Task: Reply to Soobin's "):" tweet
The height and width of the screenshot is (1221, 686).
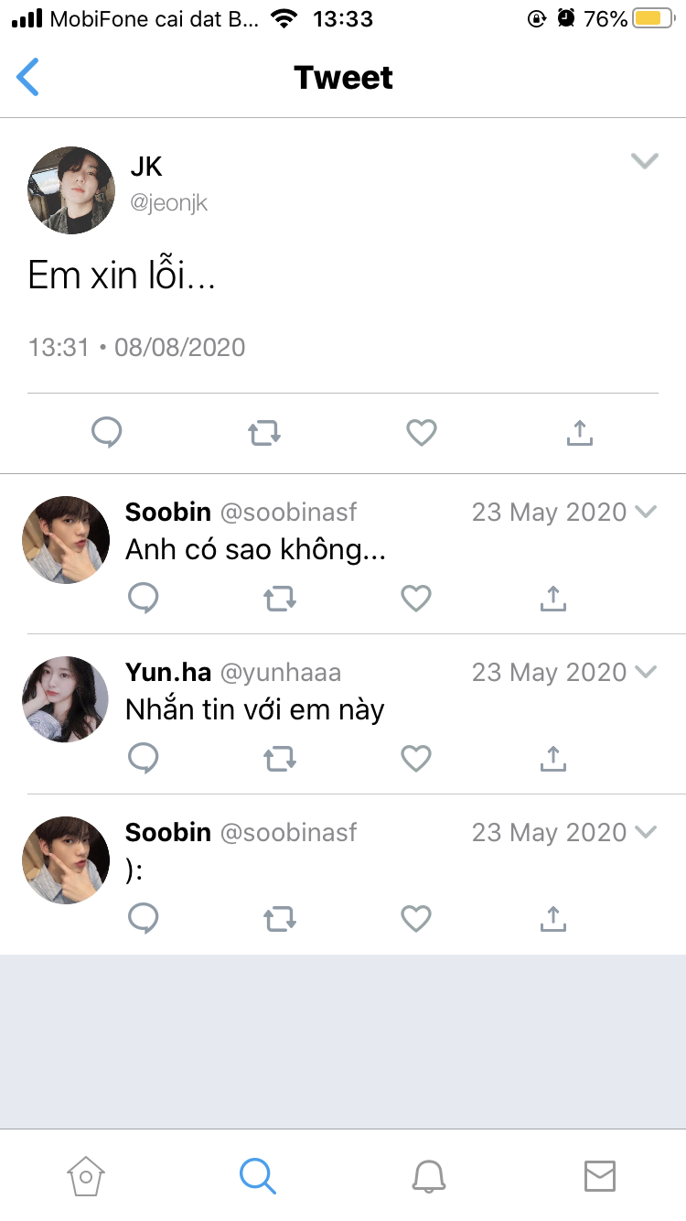Action: [144, 918]
